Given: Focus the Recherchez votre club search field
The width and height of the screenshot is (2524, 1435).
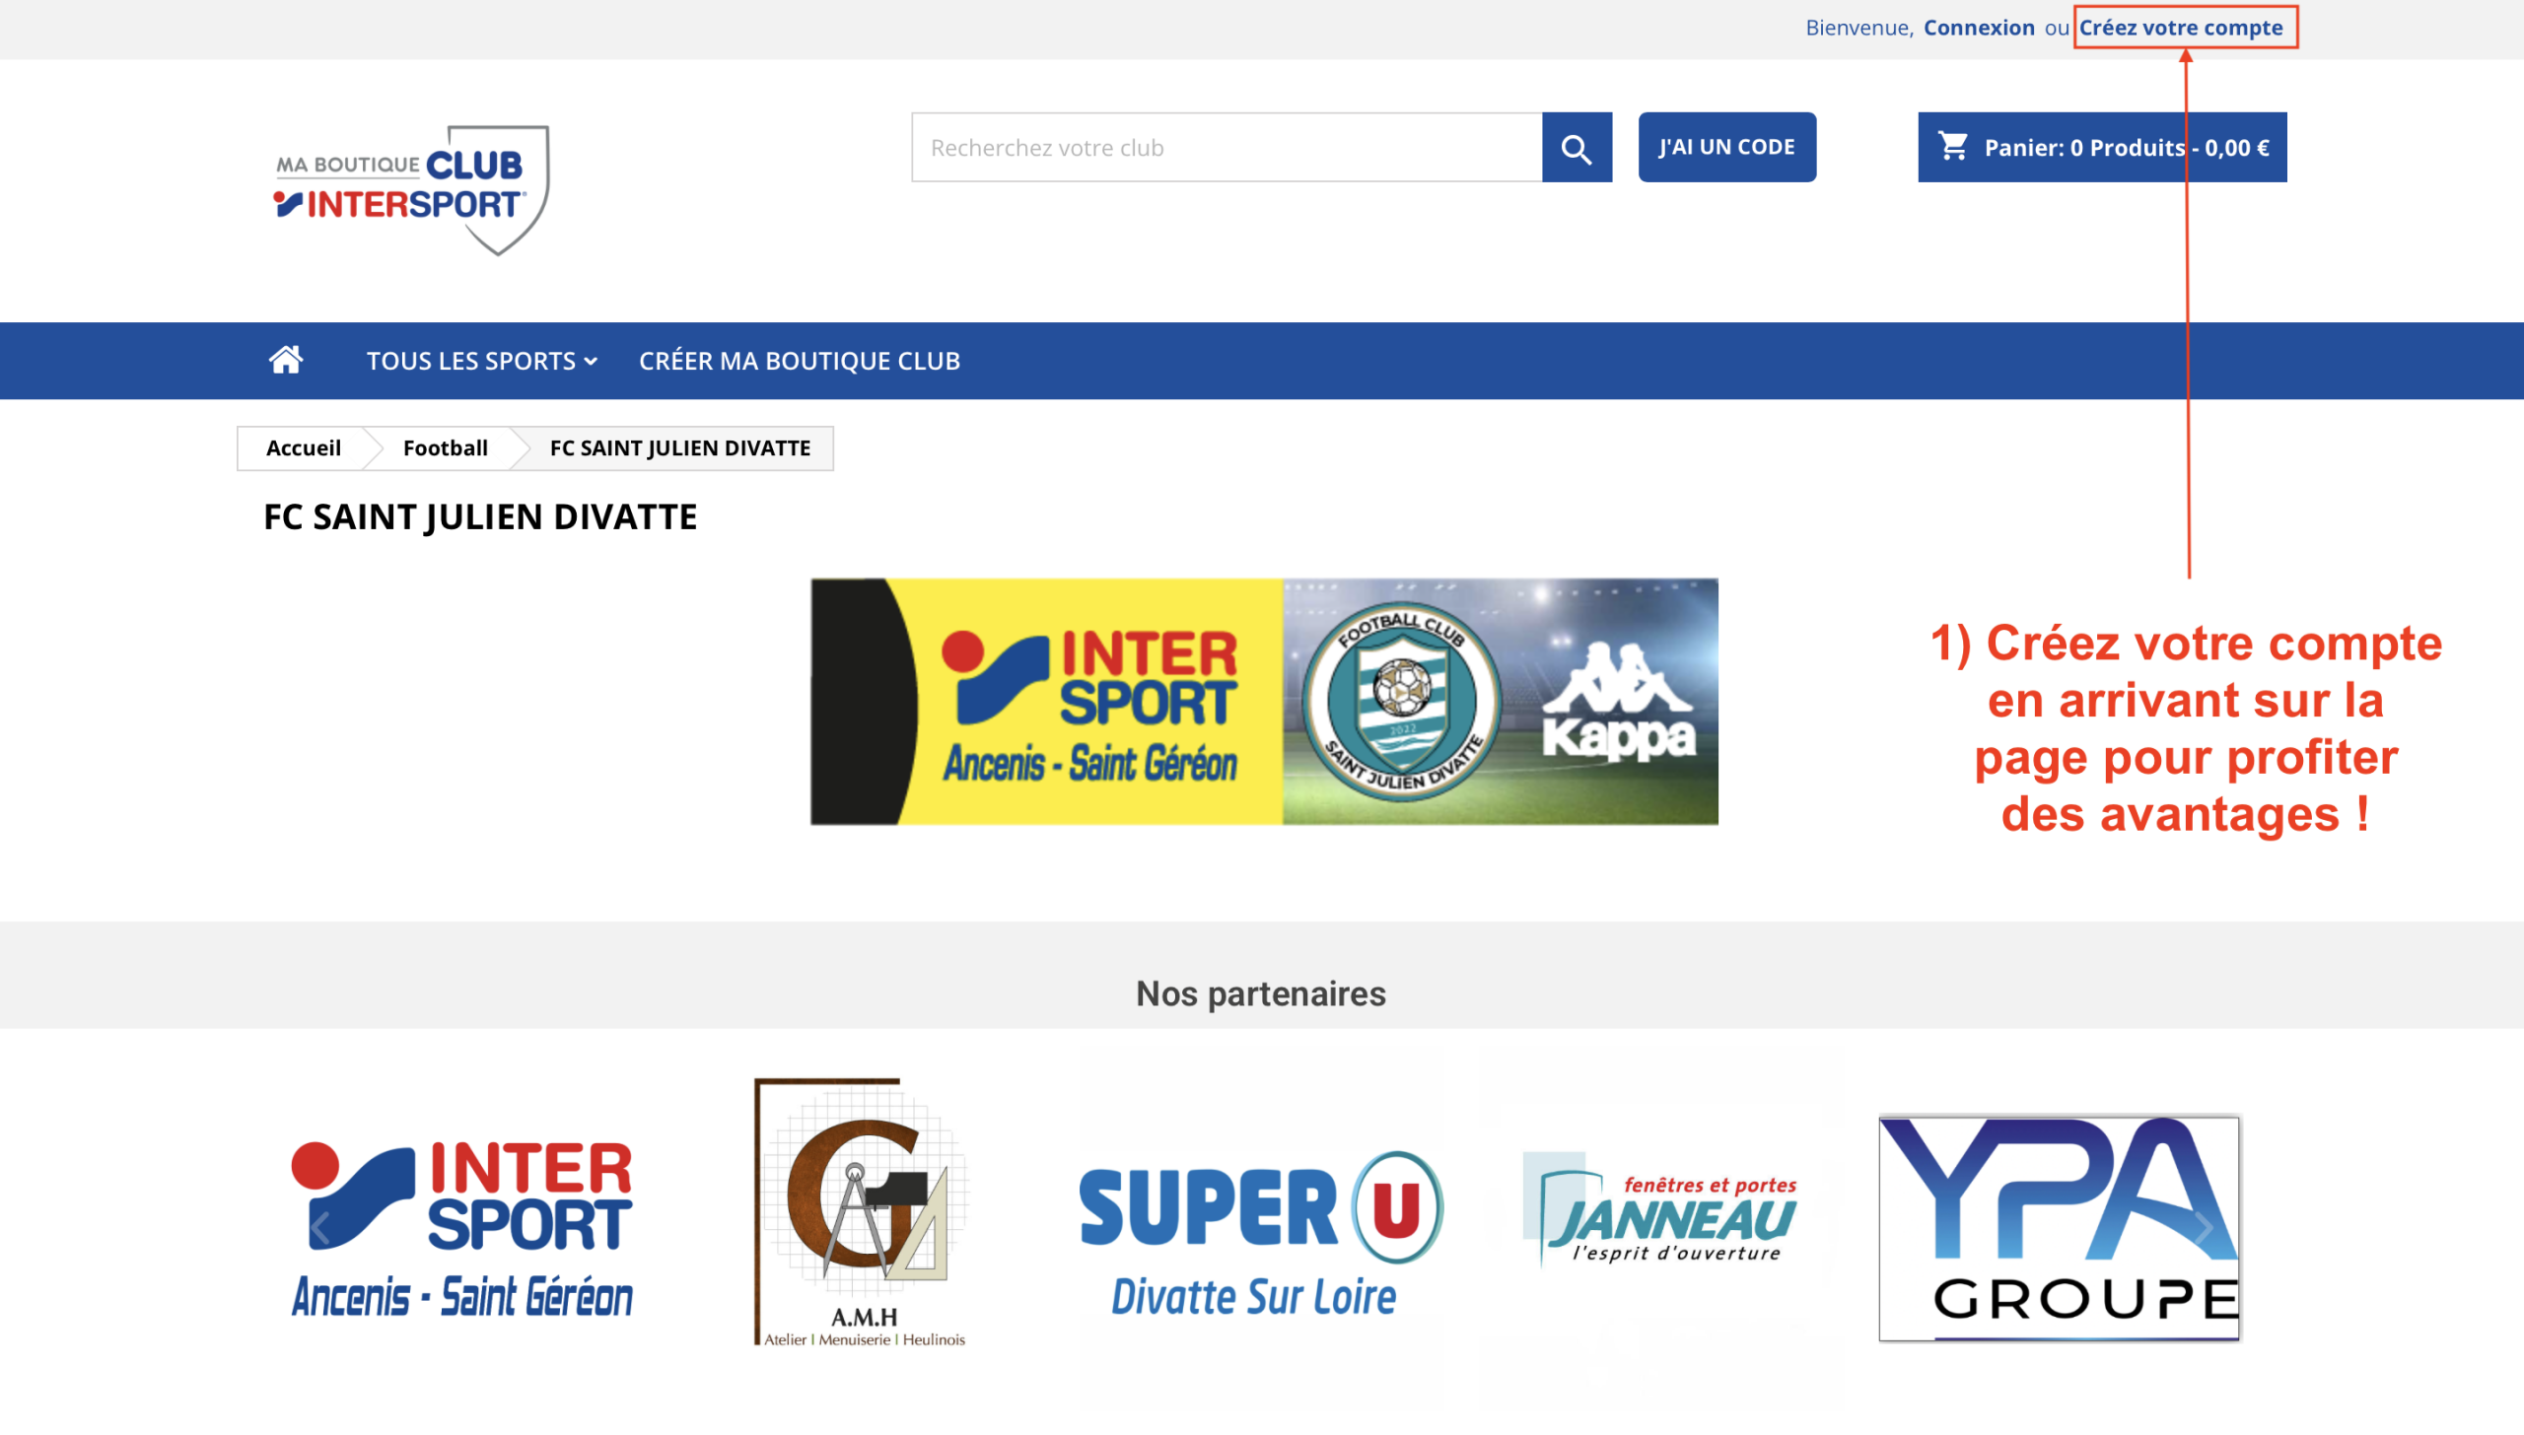Looking at the screenshot, I should click(1227, 148).
